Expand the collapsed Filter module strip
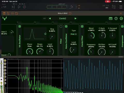The width and height of the screenshot is (124, 93). pyautogui.click(x=61, y=41)
